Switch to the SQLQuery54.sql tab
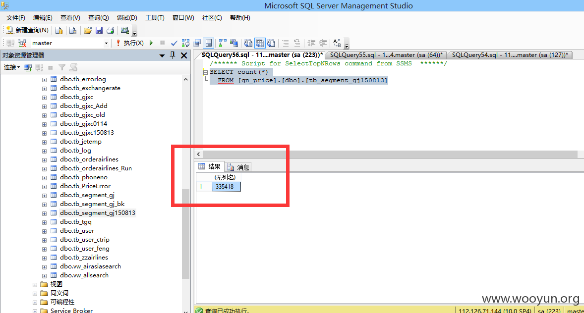Viewport: 584px width, 313px height. coord(510,54)
